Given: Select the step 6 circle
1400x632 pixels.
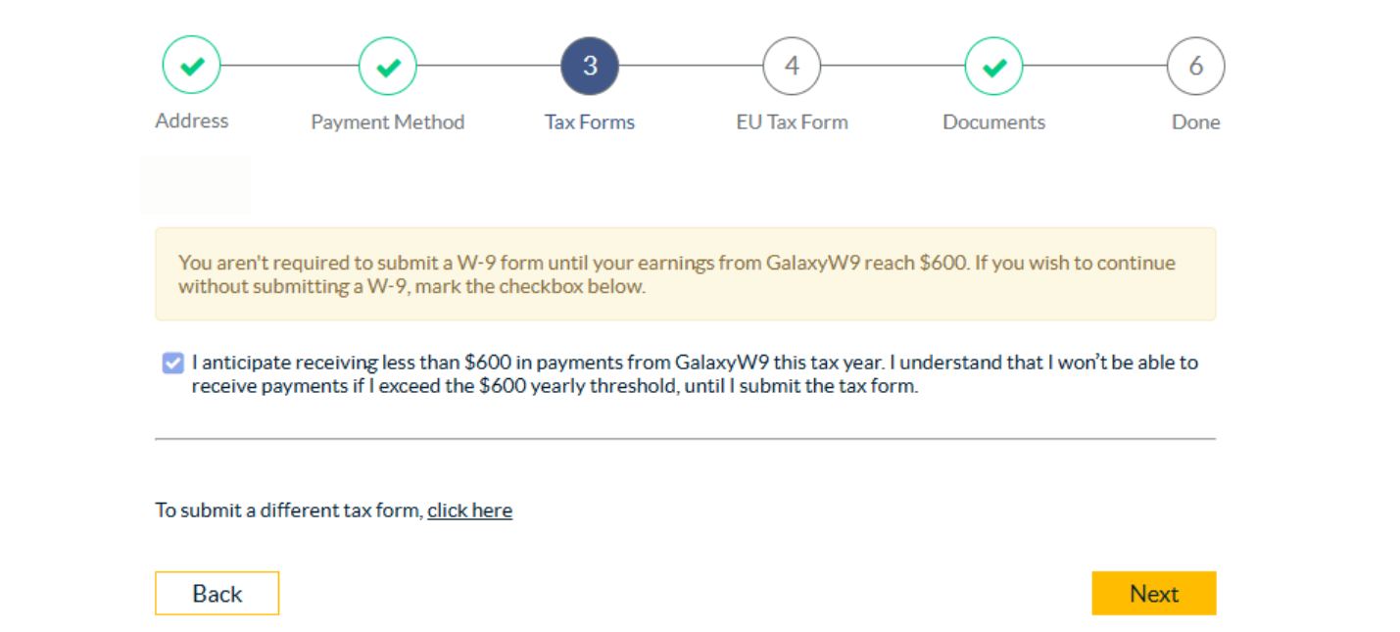Looking at the screenshot, I should coord(1196,66).
